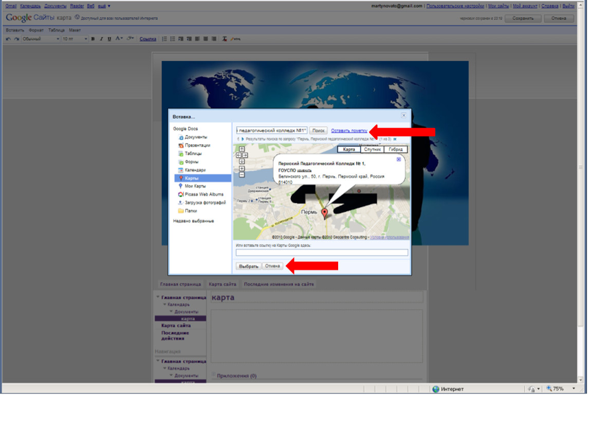Toggle underline formatting
This screenshot has height=444, width=591.
[x=109, y=39]
